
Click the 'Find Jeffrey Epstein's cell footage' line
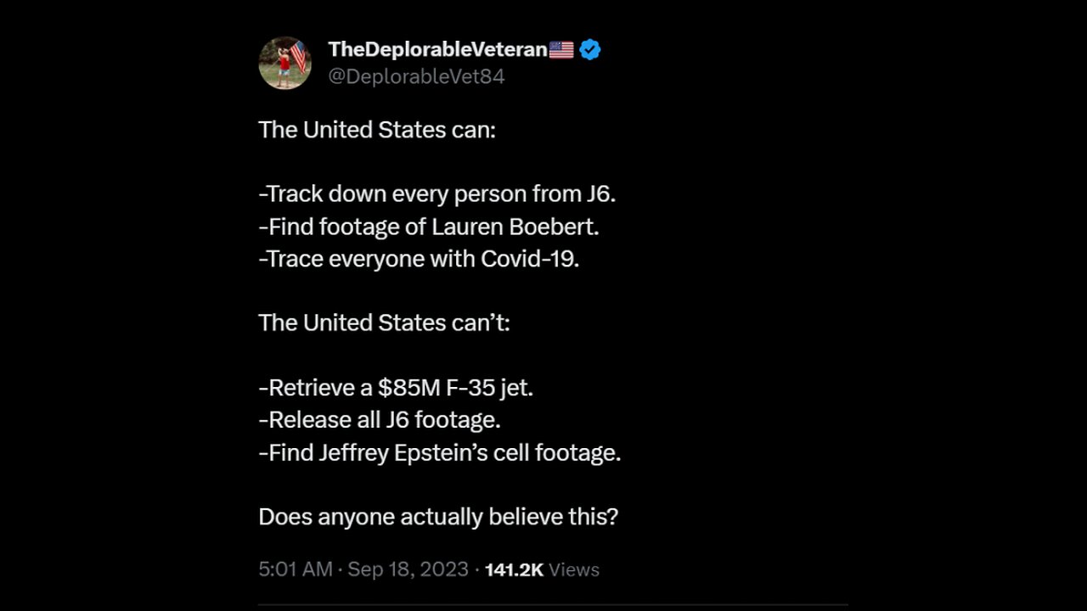tap(440, 452)
